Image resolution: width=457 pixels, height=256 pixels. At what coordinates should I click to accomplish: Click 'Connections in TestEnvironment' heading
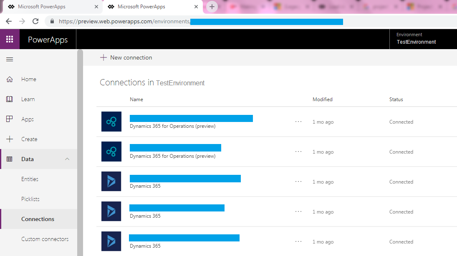click(152, 83)
